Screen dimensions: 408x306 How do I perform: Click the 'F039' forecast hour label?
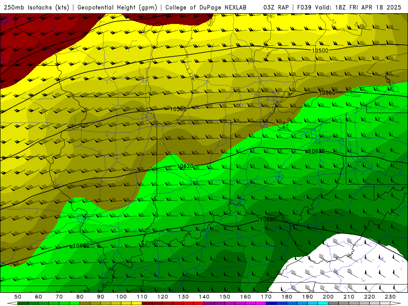pos(304,7)
